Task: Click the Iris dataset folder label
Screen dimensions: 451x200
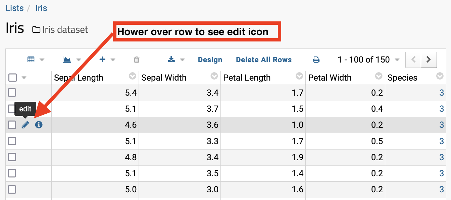Action: pos(61,29)
